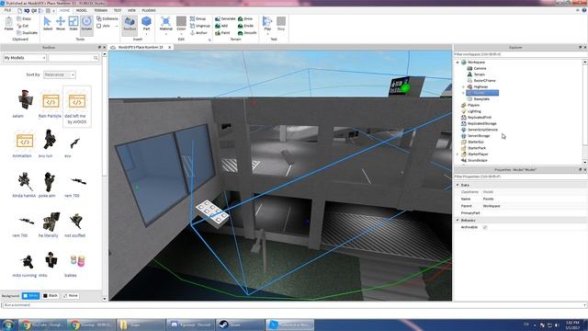The height and width of the screenshot is (331, 588).
Task: Switch to the VIEW ribbon tab
Action: (131, 10)
